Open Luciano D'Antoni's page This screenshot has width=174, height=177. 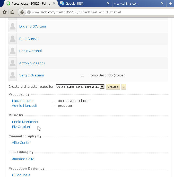tap(32, 26)
